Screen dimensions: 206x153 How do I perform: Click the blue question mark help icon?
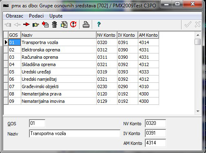click(x=99, y=24)
